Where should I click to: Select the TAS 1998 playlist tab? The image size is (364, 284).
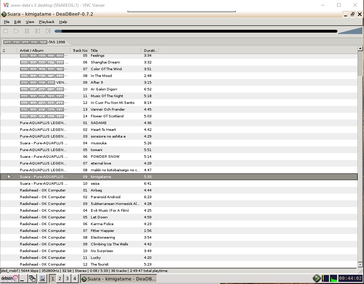[x=34, y=42]
